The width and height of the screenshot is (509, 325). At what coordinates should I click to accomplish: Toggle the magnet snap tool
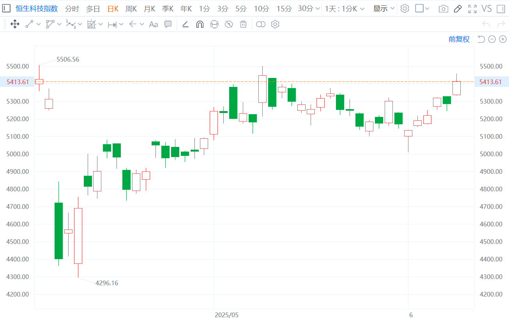[x=200, y=24]
